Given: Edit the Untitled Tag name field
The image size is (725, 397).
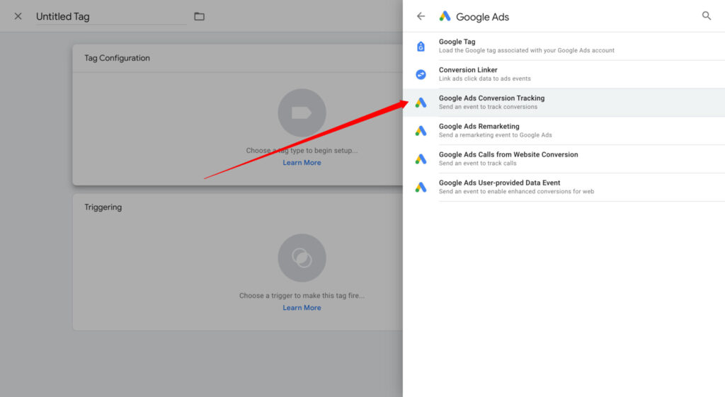Looking at the screenshot, I should tap(110, 16).
